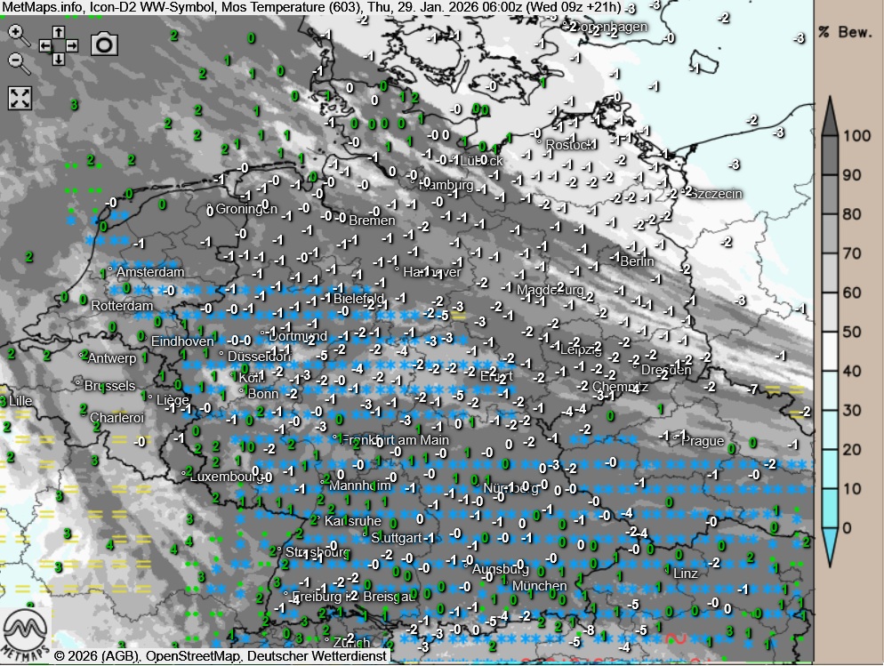
Task: Switch the map to fullscreen with expand icon
Action: (x=20, y=98)
